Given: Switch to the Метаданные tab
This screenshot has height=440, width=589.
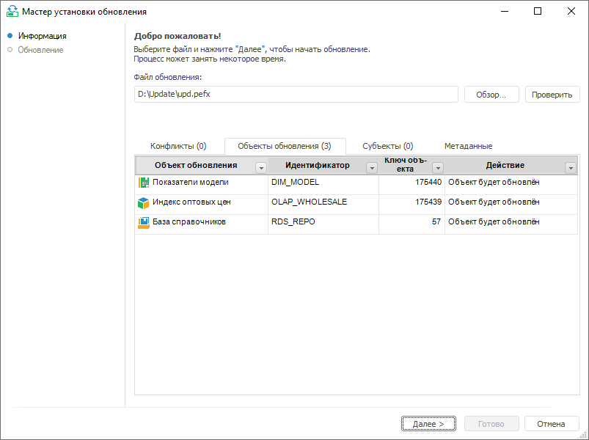Looking at the screenshot, I should 468,146.
